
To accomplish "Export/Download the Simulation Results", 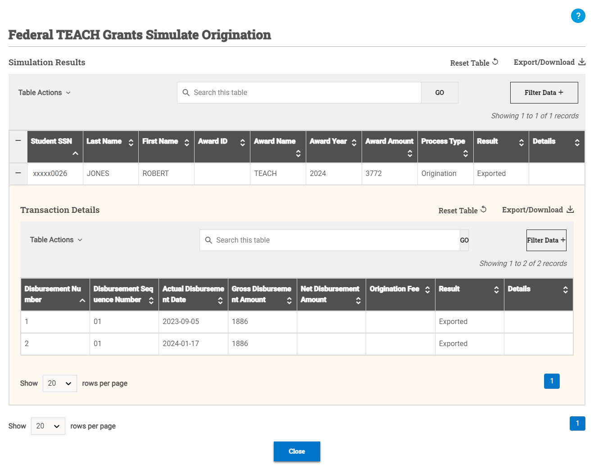I will pyautogui.click(x=549, y=62).
